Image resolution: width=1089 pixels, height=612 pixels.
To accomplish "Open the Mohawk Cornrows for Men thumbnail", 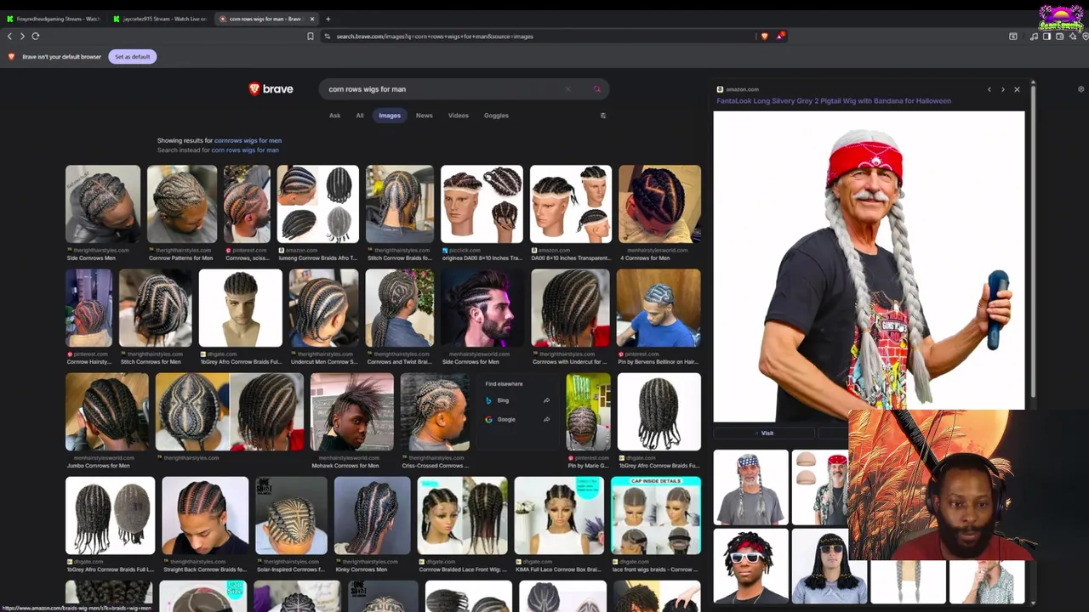I will click(x=352, y=412).
